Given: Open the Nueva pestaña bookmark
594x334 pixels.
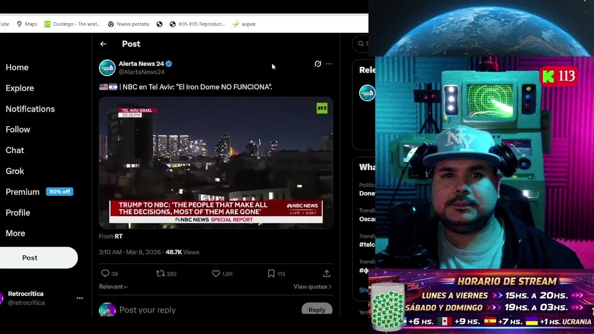Looking at the screenshot, I should 129,24.
